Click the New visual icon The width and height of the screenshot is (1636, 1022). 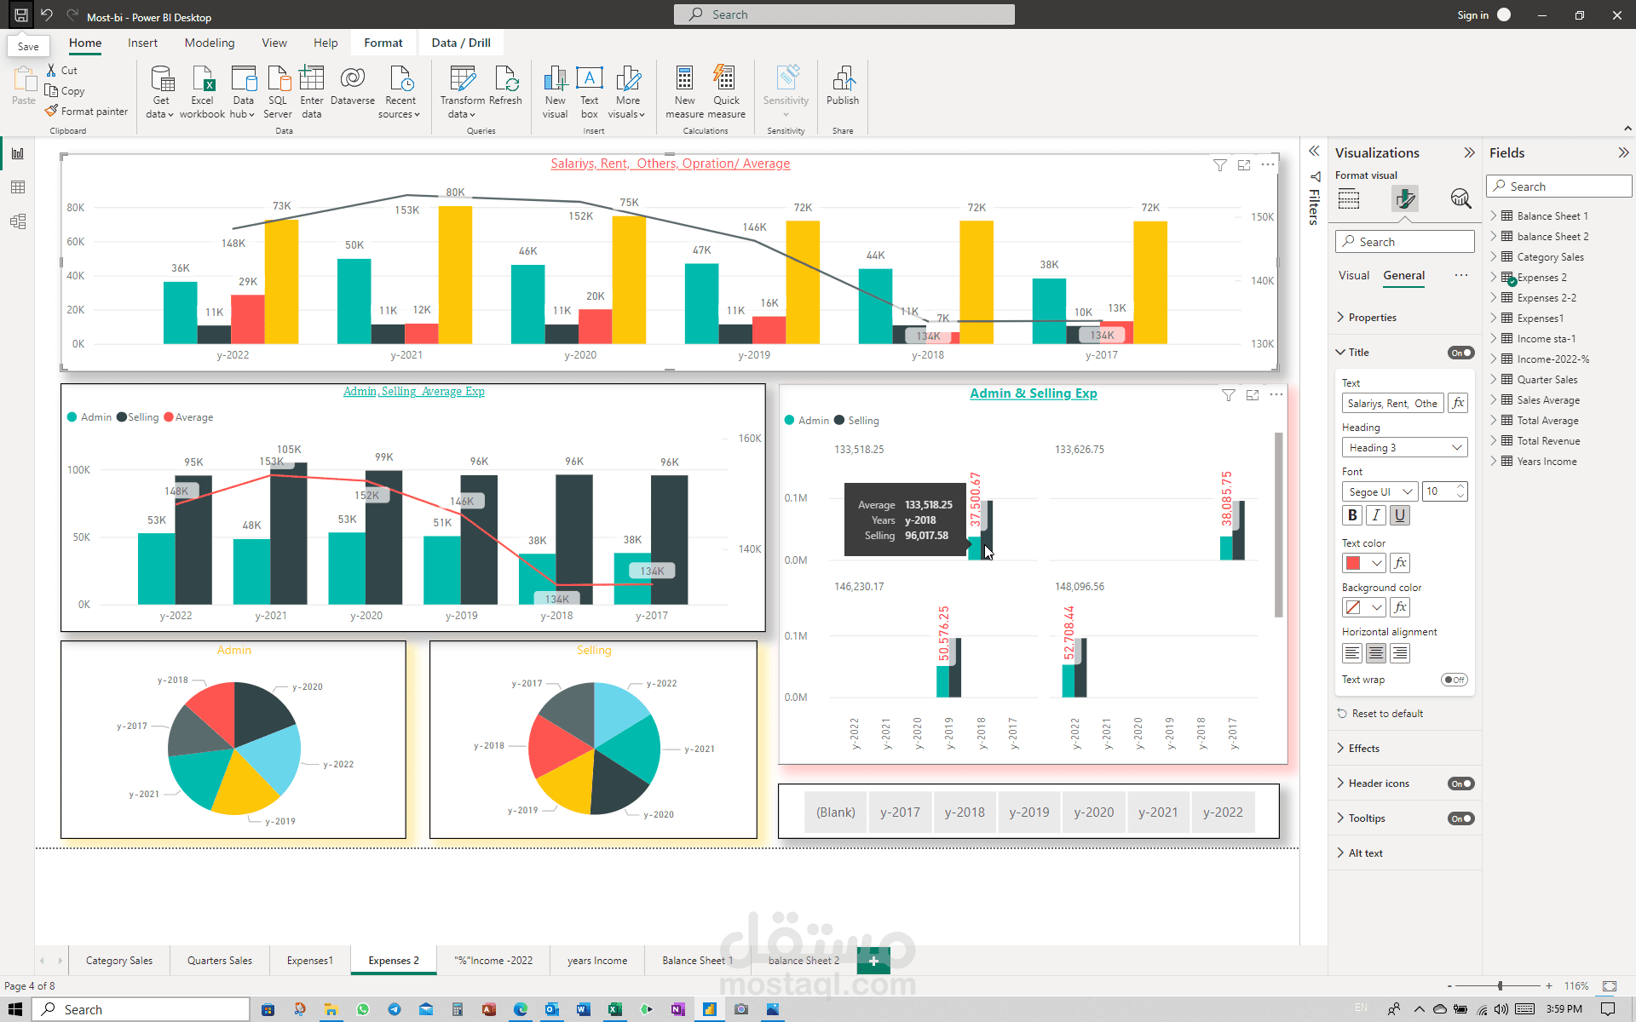555,79
